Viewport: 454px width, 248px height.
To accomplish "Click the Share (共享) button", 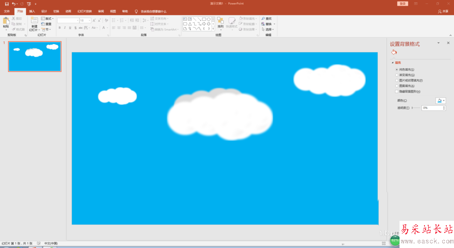I will point(443,12).
